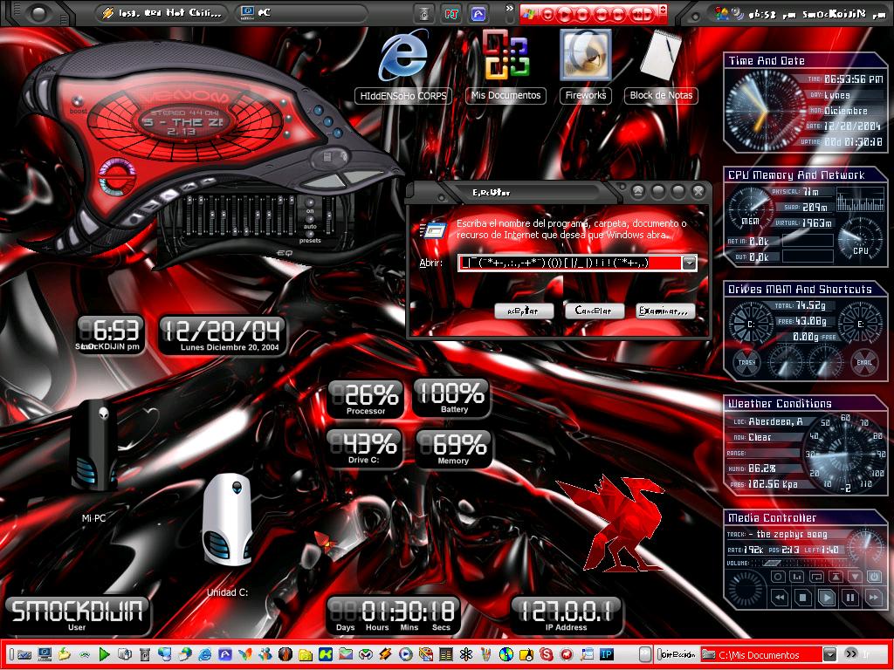894x670 pixels.
Task: Pause playback in the Media Controller widget
Action: 850,597
